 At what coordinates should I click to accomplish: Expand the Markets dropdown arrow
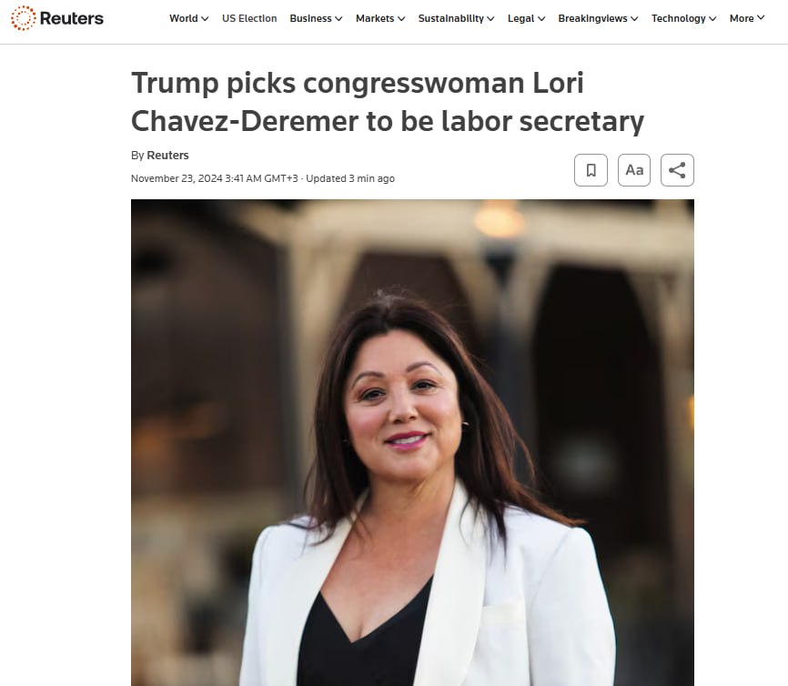pyautogui.click(x=401, y=18)
